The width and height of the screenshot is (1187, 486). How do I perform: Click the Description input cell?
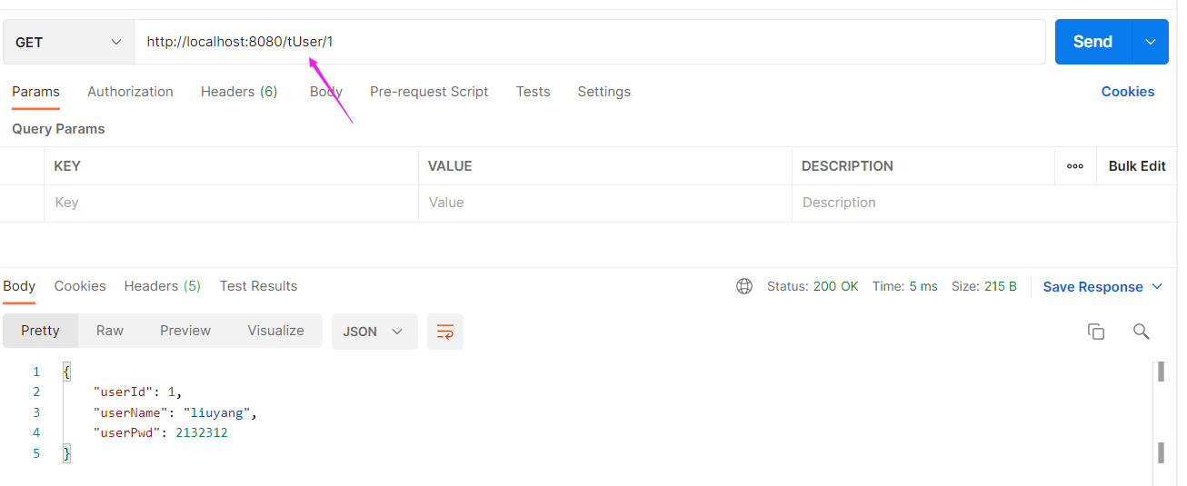984,203
